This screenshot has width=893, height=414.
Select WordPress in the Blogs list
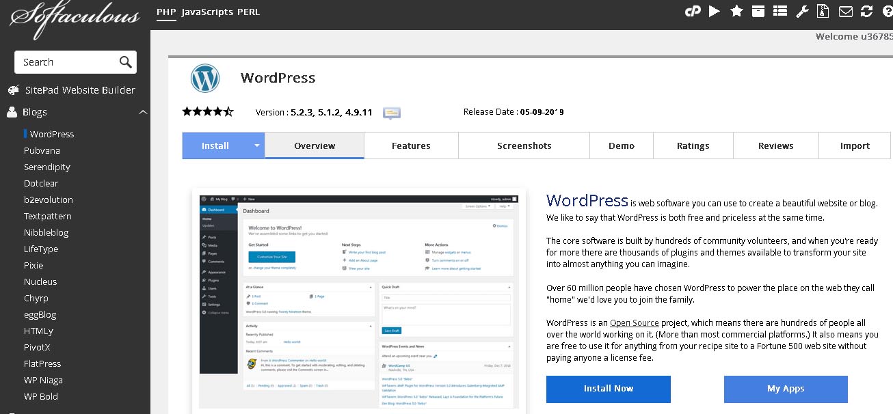pyautogui.click(x=52, y=135)
